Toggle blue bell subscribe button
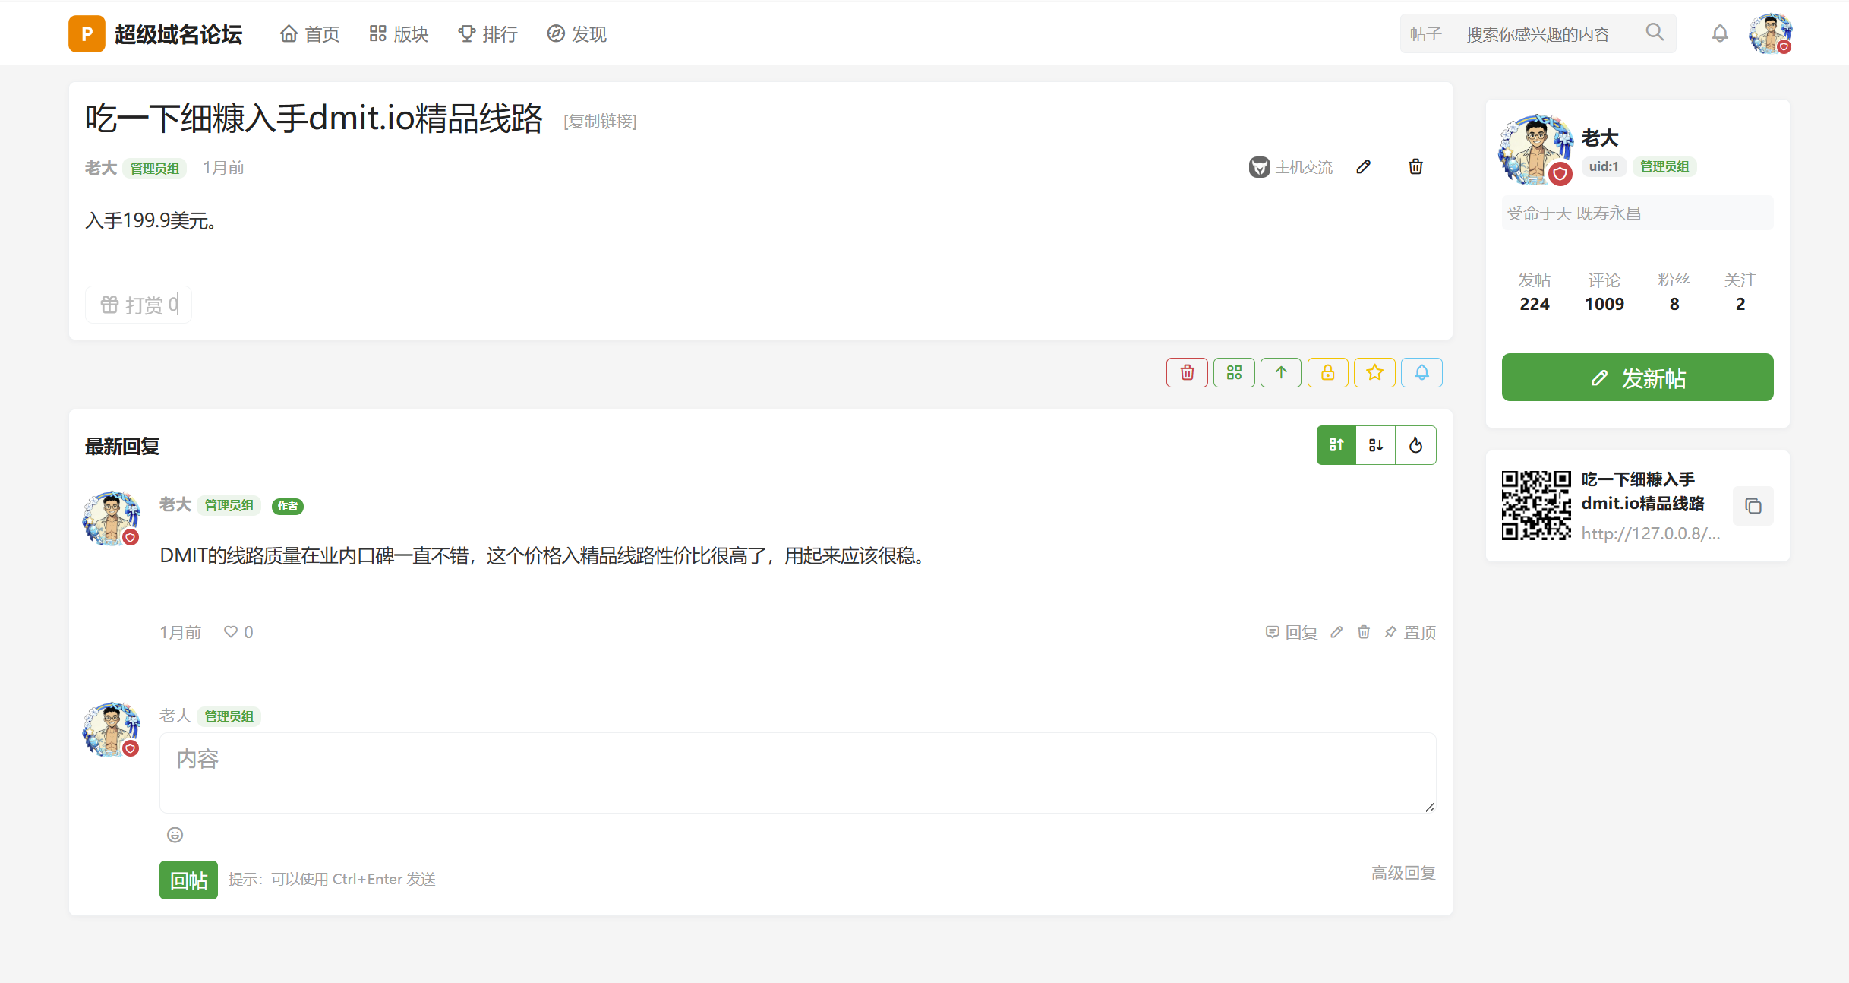 coord(1421,372)
